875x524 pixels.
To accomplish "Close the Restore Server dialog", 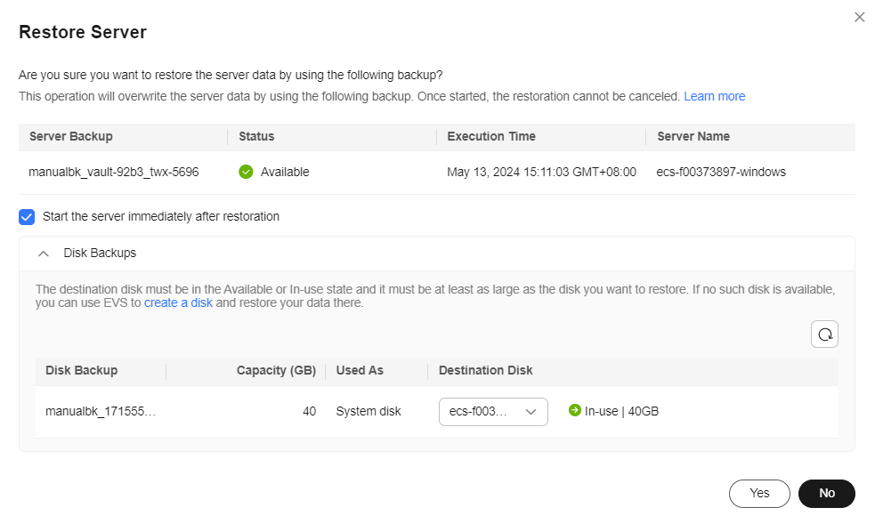I will click(x=859, y=17).
